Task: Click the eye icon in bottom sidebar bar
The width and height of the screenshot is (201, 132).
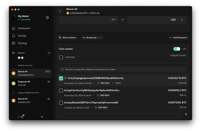Action: 42,117
